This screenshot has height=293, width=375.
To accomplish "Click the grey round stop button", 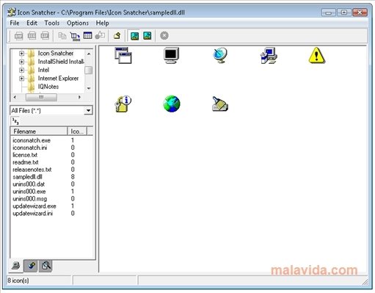I will click(164, 36).
